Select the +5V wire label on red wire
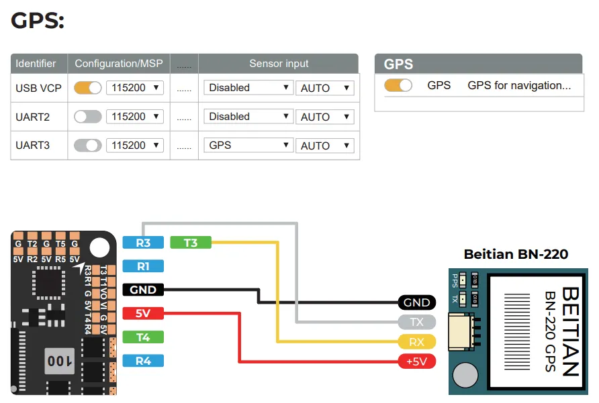The height and width of the screenshot is (403, 599). click(x=418, y=361)
